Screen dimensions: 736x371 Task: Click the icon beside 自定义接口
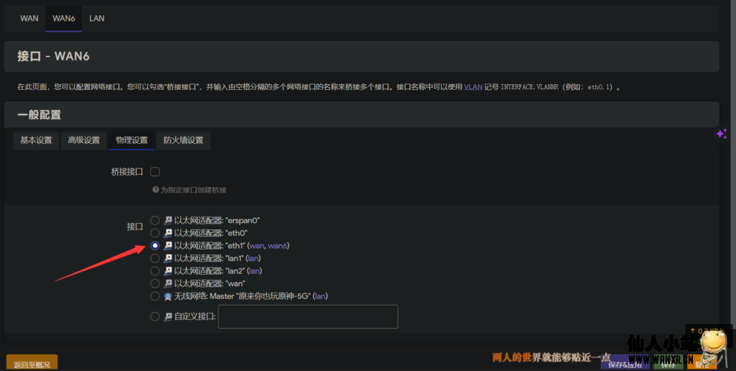(168, 316)
